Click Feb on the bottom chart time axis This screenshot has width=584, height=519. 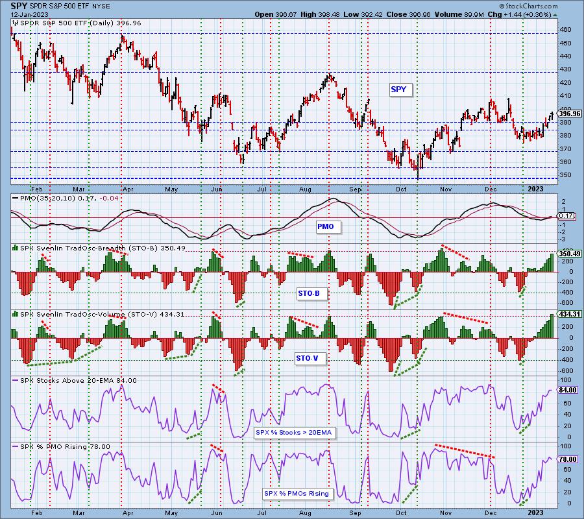[x=37, y=513]
